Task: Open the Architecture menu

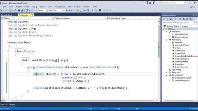Action: coord(60,7)
